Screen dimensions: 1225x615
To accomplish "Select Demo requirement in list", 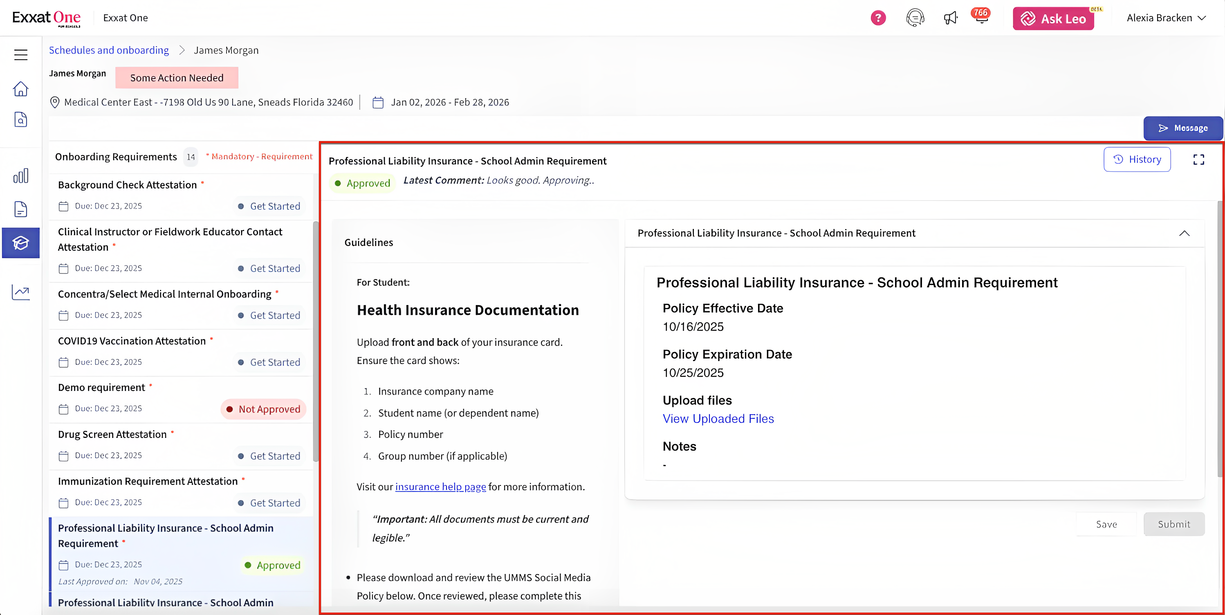I will point(101,388).
